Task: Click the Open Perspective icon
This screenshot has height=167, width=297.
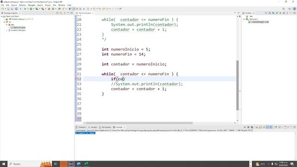Action: 290,9
